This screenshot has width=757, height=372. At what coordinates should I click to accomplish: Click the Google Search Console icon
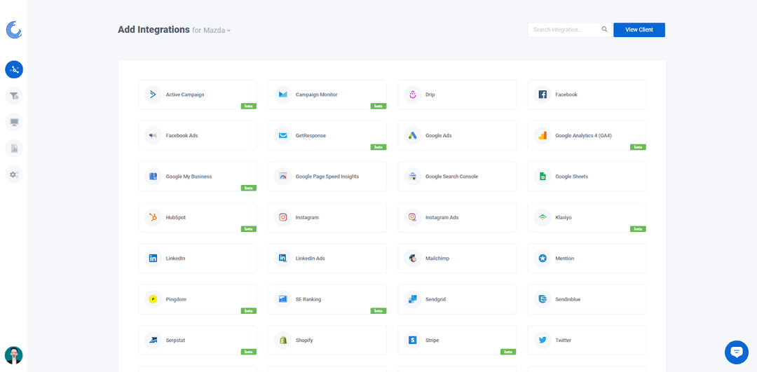(x=413, y=177)
